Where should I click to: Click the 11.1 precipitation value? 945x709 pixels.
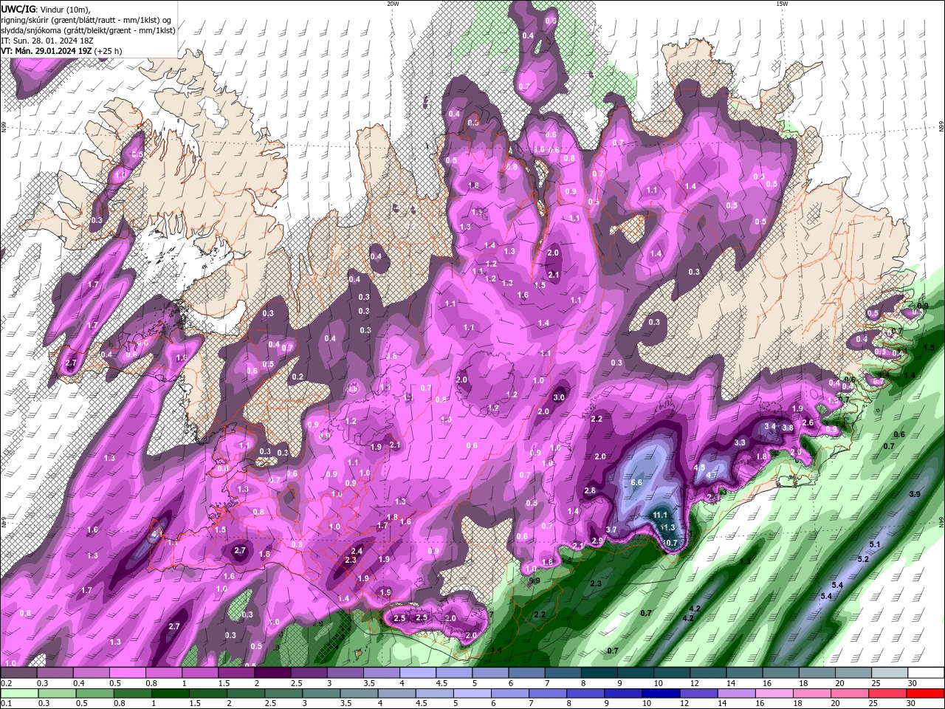[x=660, y=515]
